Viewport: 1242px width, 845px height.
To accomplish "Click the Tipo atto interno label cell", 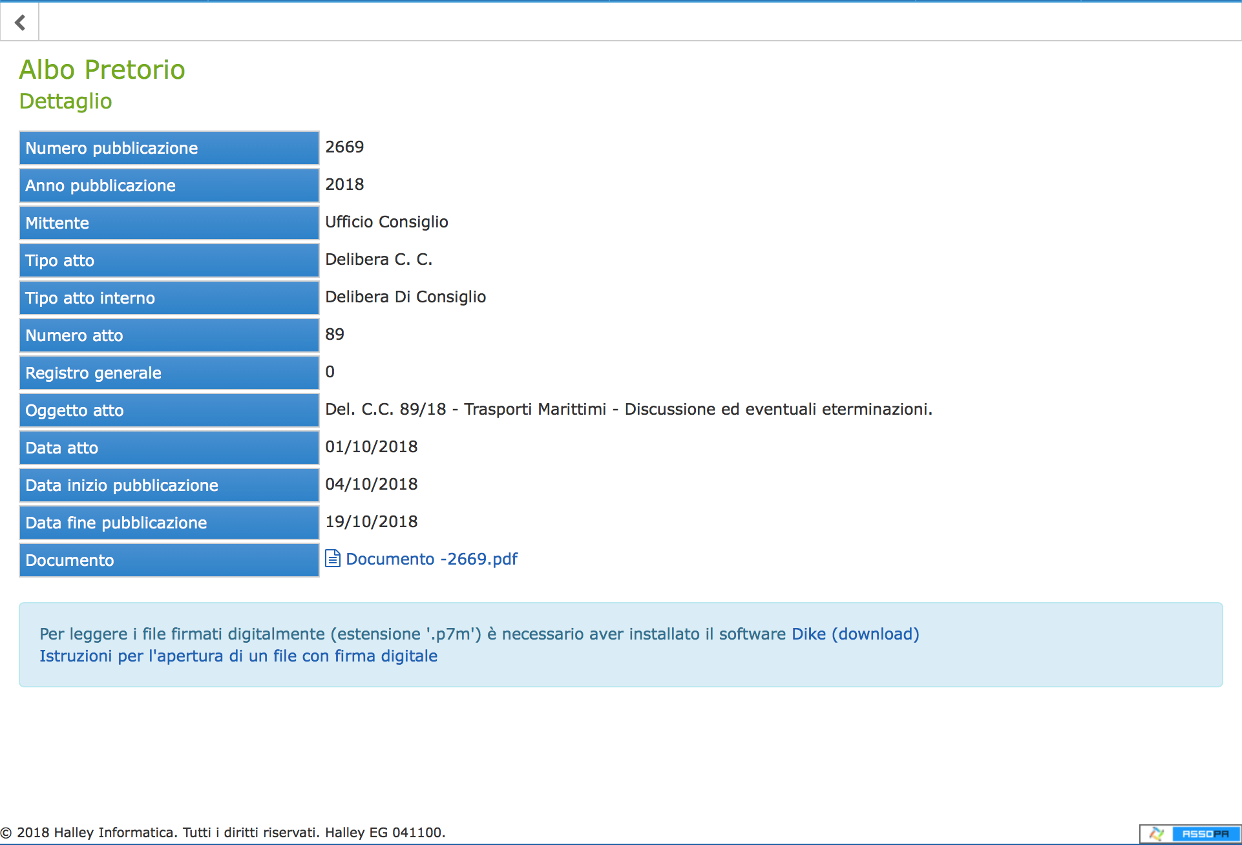I will 169,298.
